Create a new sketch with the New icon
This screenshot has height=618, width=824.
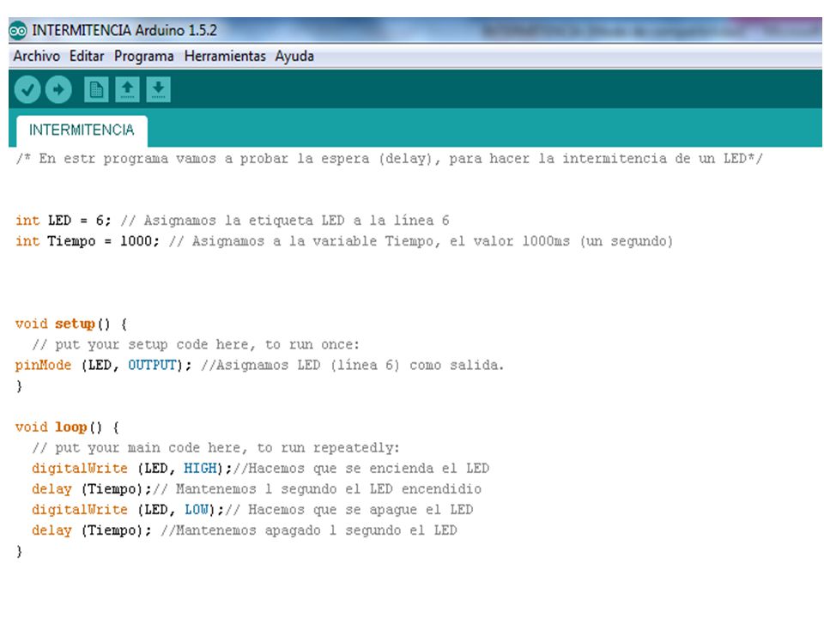96,90
